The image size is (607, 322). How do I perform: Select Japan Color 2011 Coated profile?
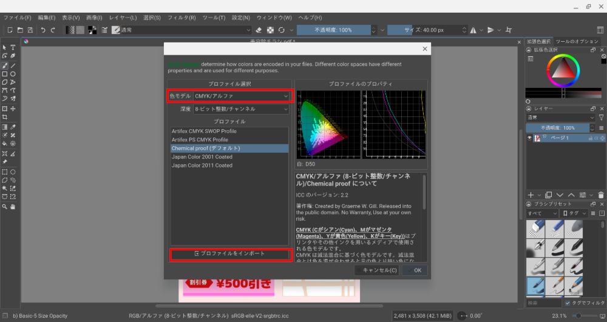(x=229, y=165)
